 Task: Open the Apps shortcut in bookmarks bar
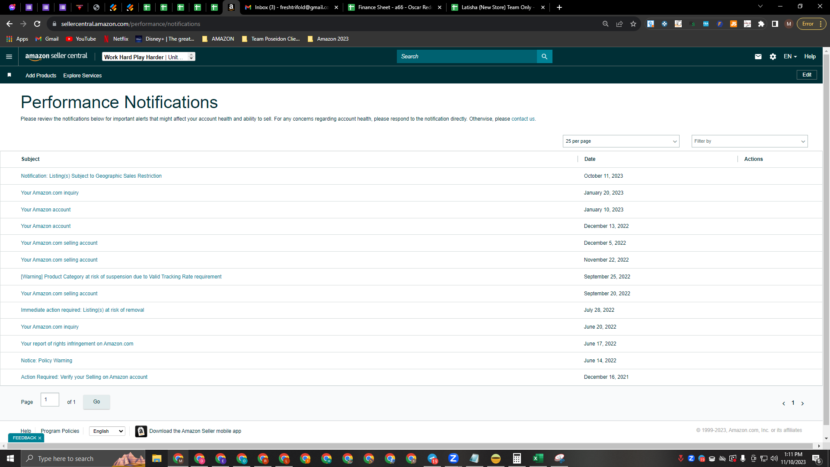[x=18, y=39]
